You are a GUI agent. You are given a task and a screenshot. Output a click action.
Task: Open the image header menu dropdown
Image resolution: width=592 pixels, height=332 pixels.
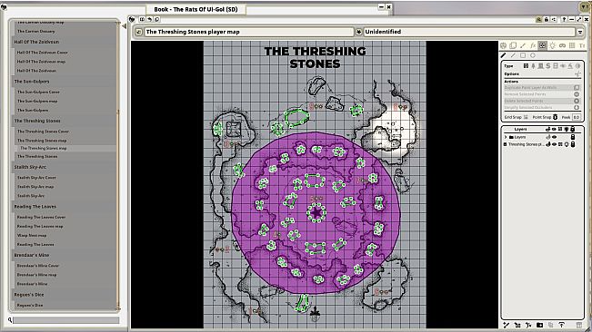pos(580,32)
